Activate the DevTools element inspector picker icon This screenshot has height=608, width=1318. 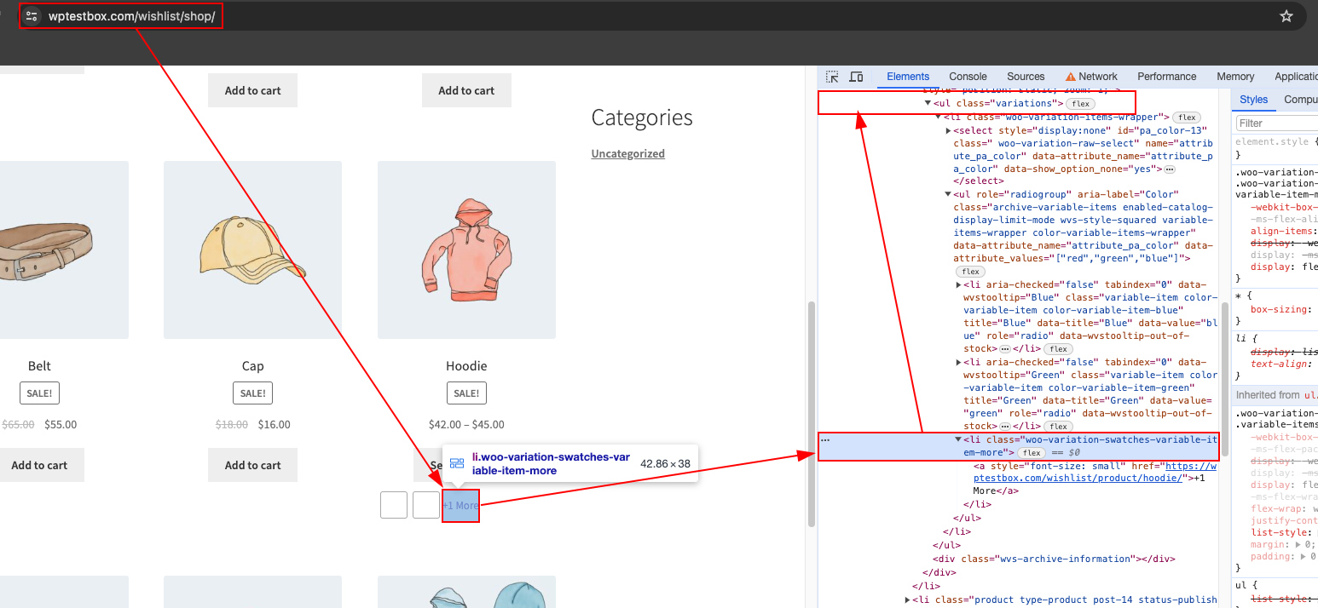coord(832,77)
